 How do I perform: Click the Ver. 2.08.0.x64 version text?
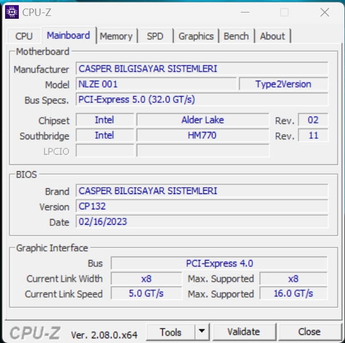[104, 335]
